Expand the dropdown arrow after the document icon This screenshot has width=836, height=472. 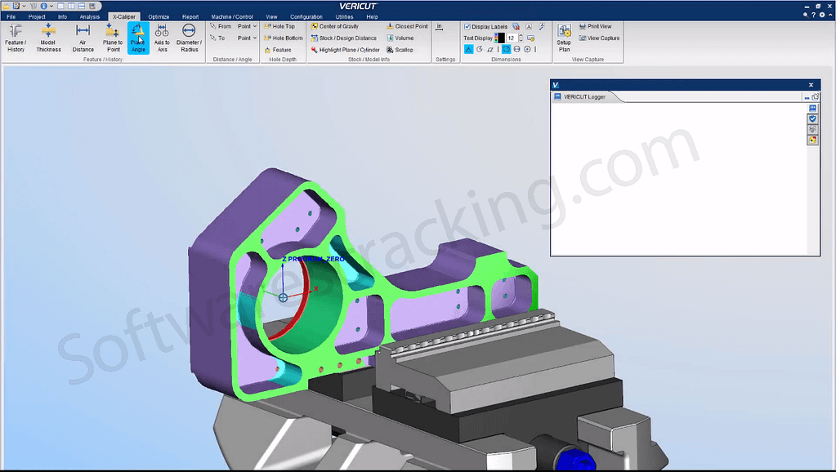[x=24, y=6]
